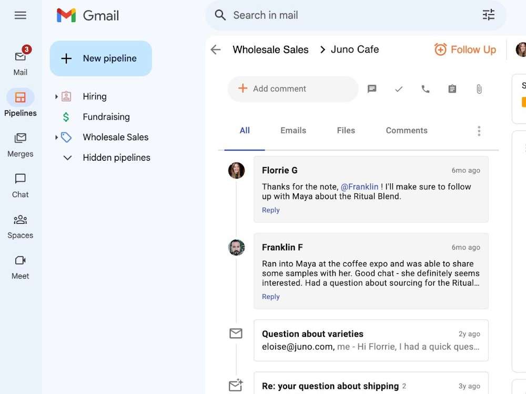Open Wholesale Sales pipeline in sidebar
526x394 pixels.
[x=116, y=137]
